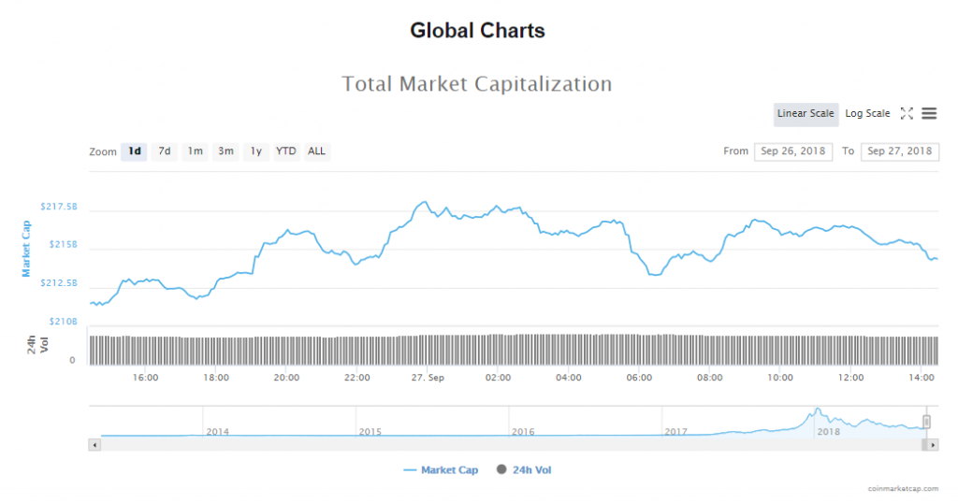Click the navigator range handle
The image size is (958, 503).
[926, 422]
